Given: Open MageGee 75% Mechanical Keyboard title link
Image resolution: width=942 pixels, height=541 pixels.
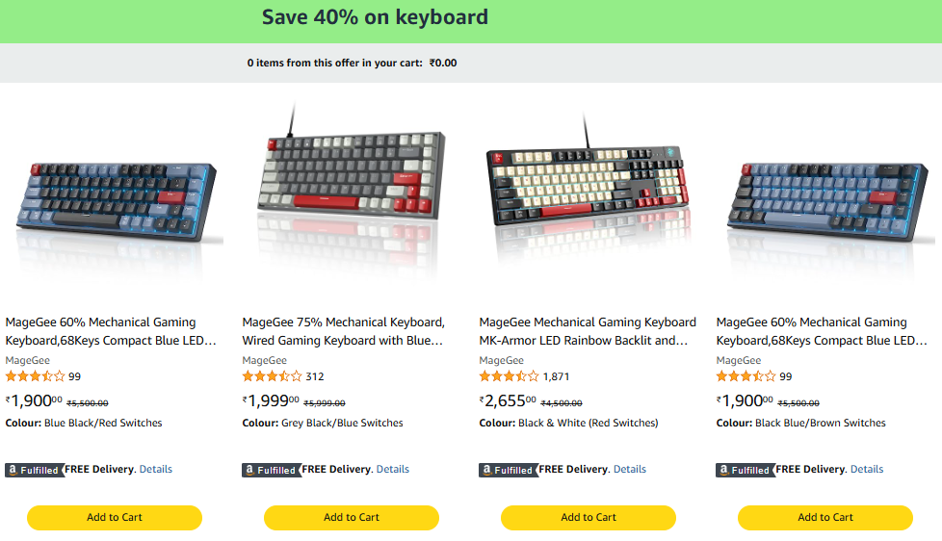Looking at the screenshot, I should click(x=343, y=331).
